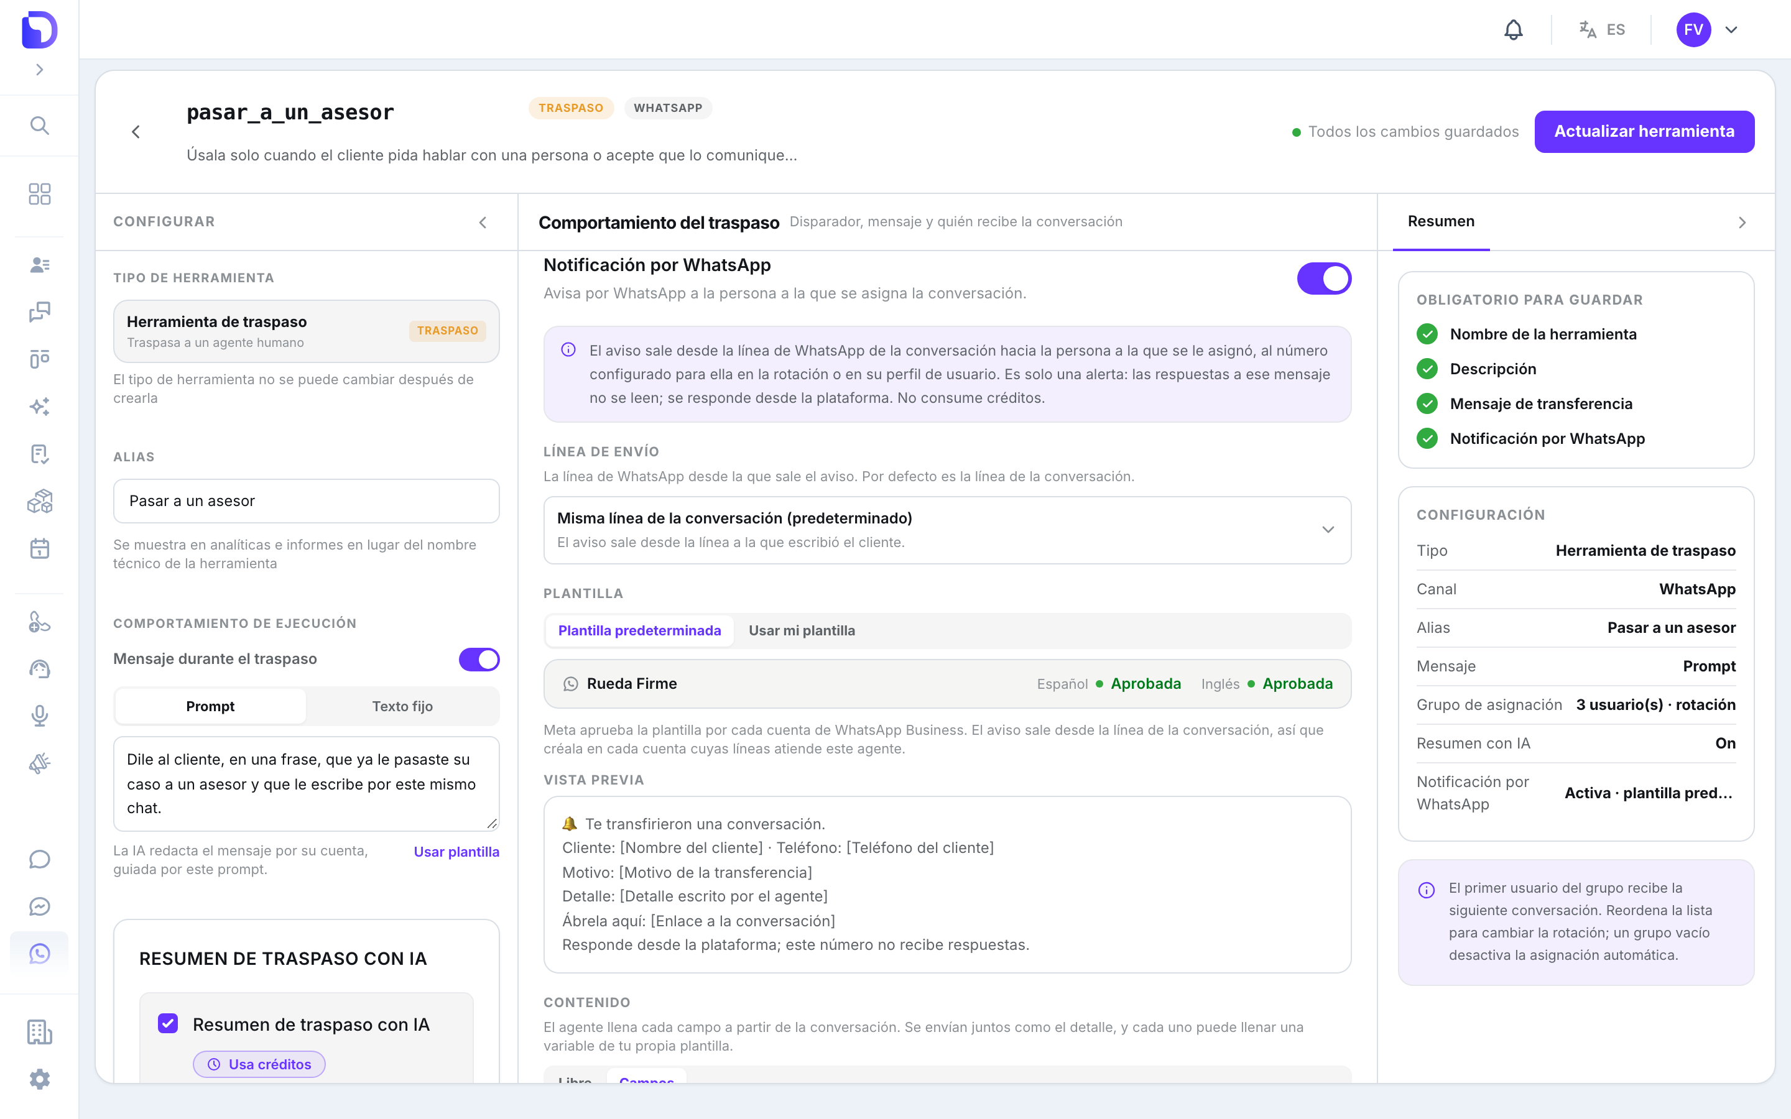Screen dimensions: 1791x1119
Task: Open the microphone sidebar icon
Action: [39, 716]
